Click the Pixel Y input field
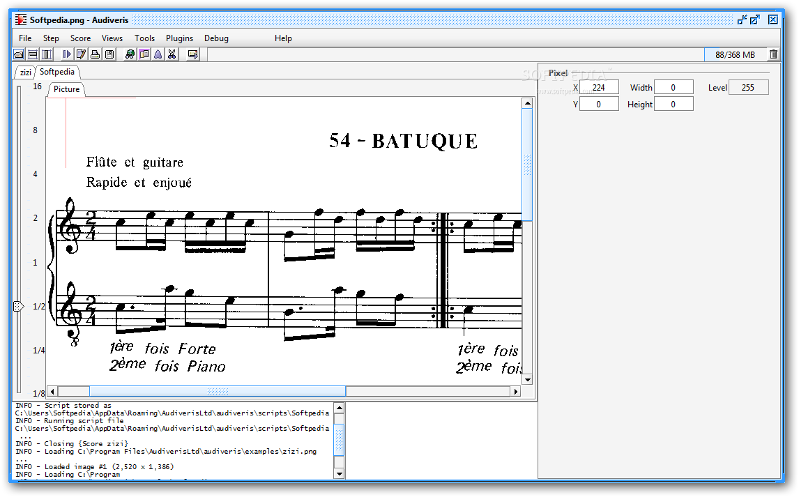 [599, 105]
